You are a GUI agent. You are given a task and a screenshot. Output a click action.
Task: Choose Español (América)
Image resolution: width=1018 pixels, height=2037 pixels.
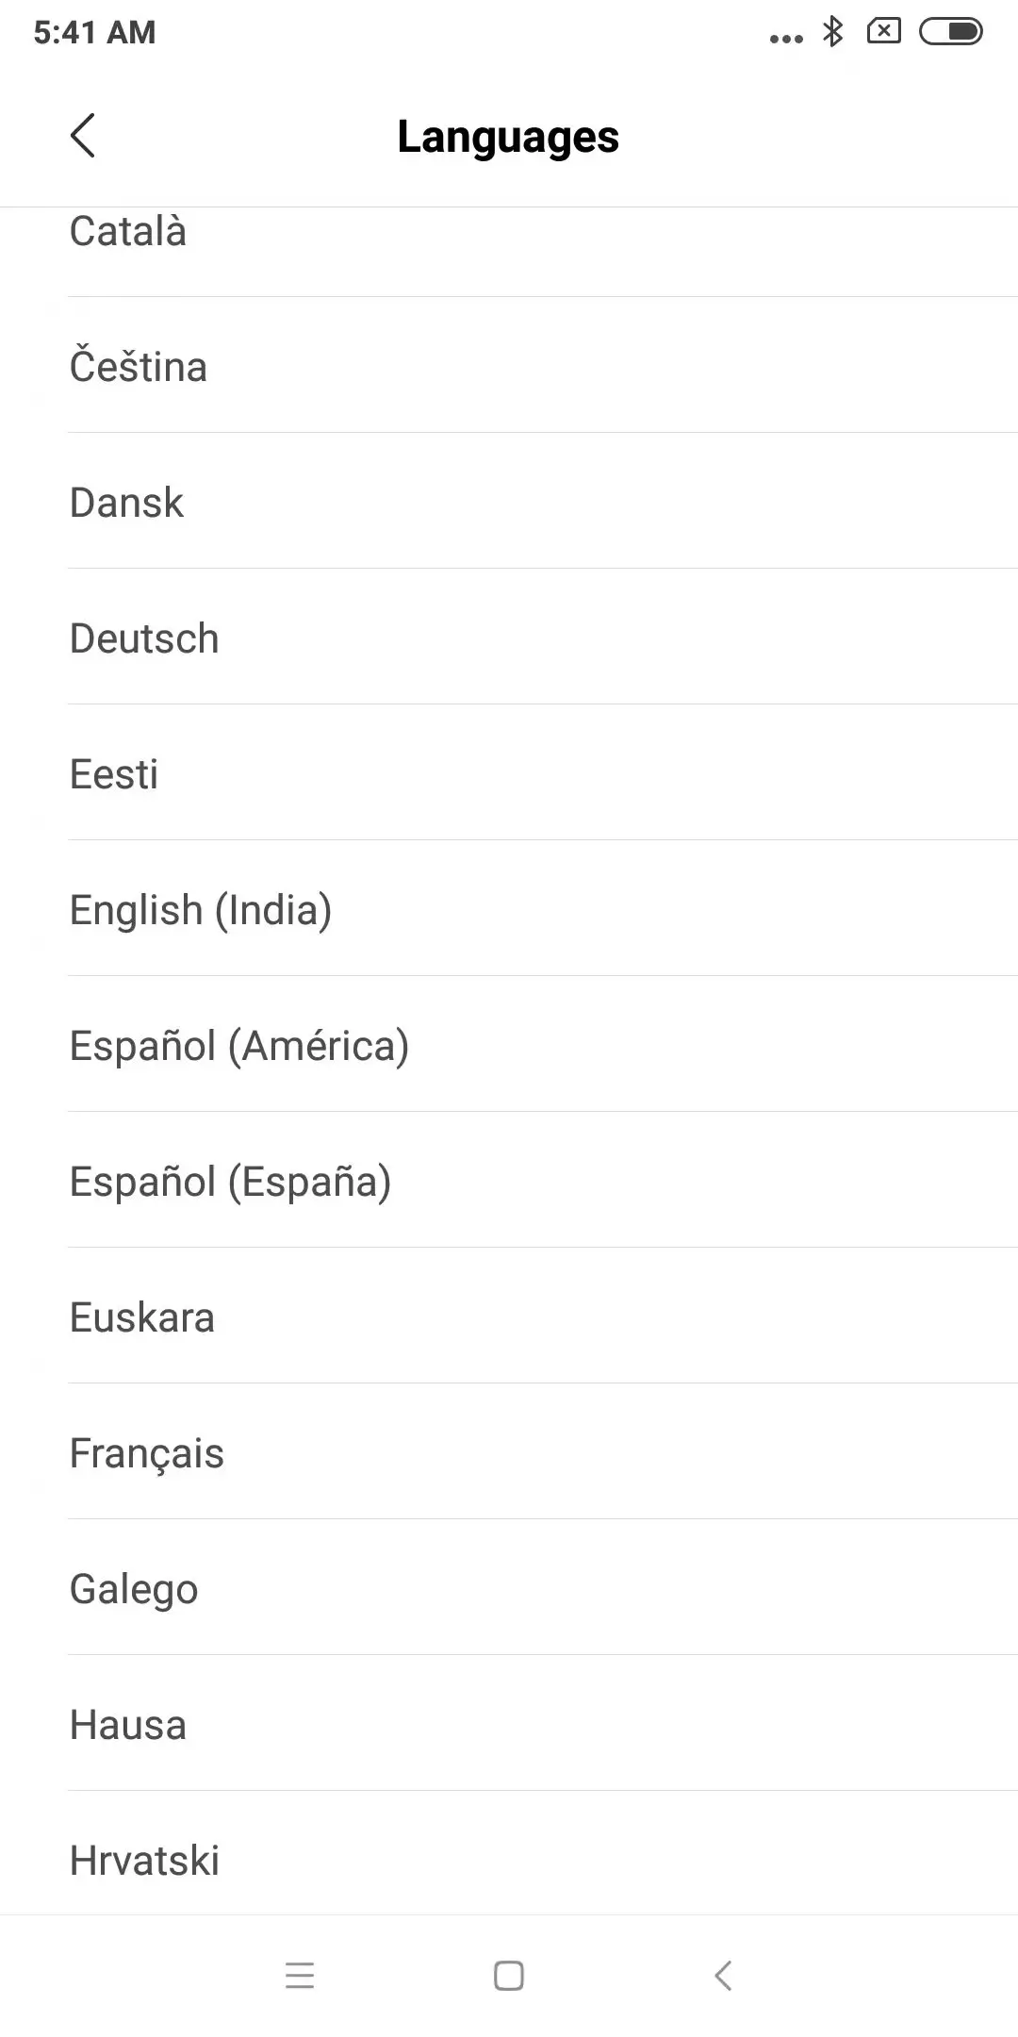(509, 1044)
